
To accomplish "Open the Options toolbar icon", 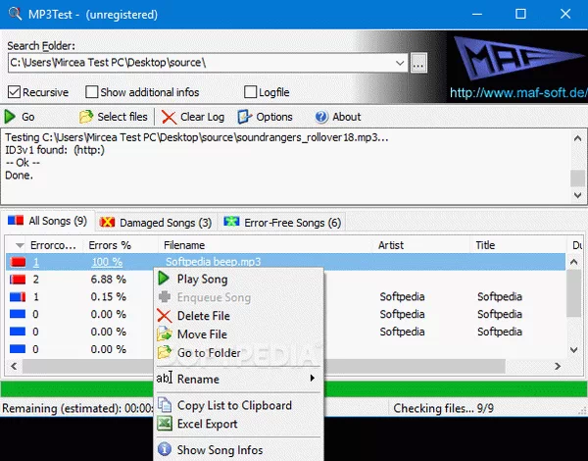I will pyautogui.click(x=244, y=117).
